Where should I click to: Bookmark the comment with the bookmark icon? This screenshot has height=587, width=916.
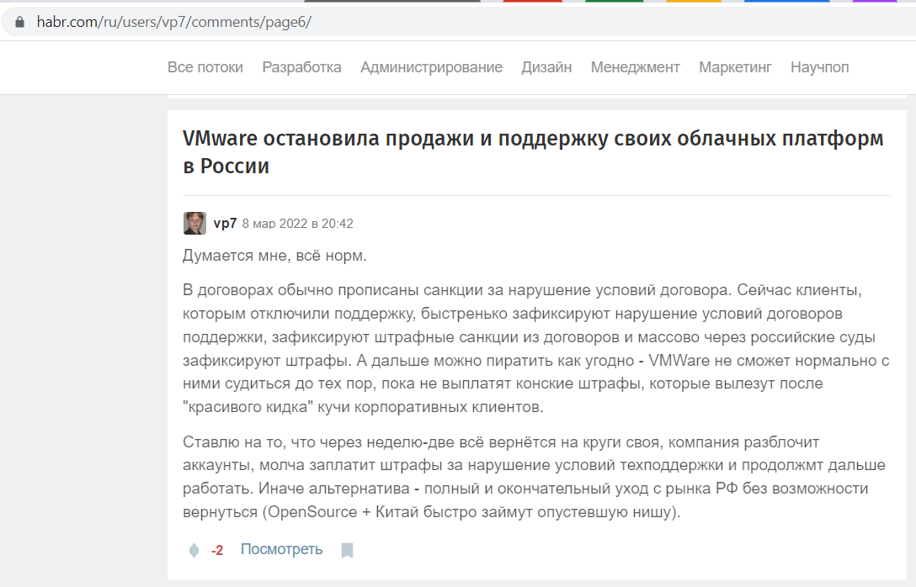tap(347, 550)
